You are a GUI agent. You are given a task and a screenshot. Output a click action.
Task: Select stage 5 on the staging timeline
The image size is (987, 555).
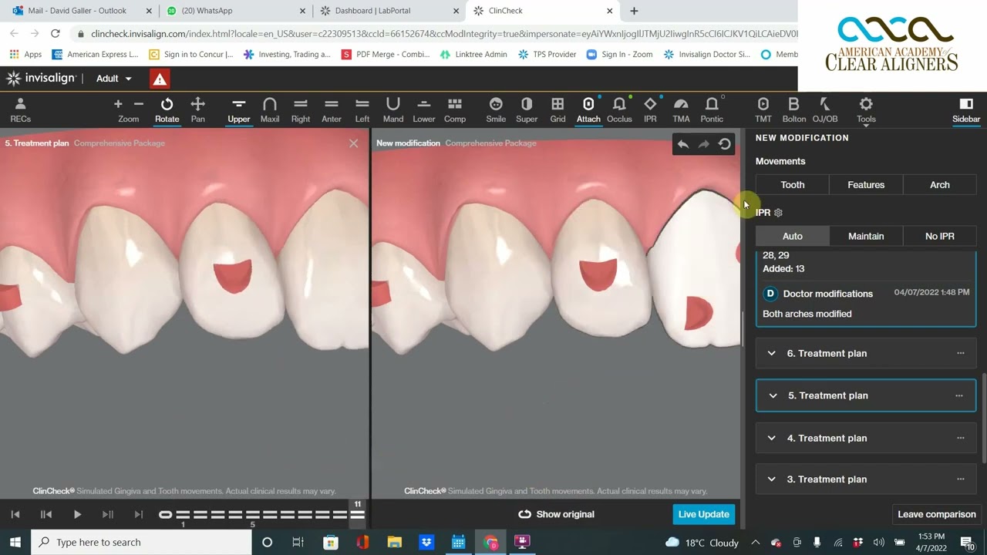(x=253, y=514)
